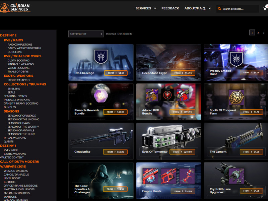
Task: Click Empire Hunts From $14.99 button
Action: pyautogui.click(x=183, y=191)
